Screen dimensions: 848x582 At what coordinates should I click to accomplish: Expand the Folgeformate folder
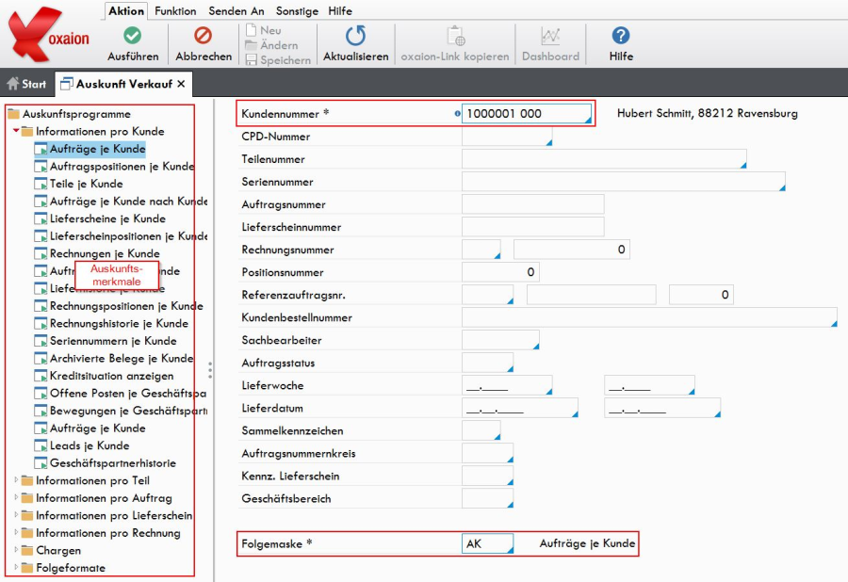(16, 568)
